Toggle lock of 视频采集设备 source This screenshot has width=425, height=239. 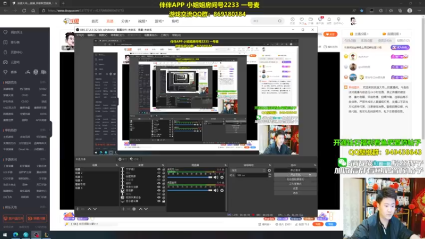pyautogui.click(x=164, y=198)
